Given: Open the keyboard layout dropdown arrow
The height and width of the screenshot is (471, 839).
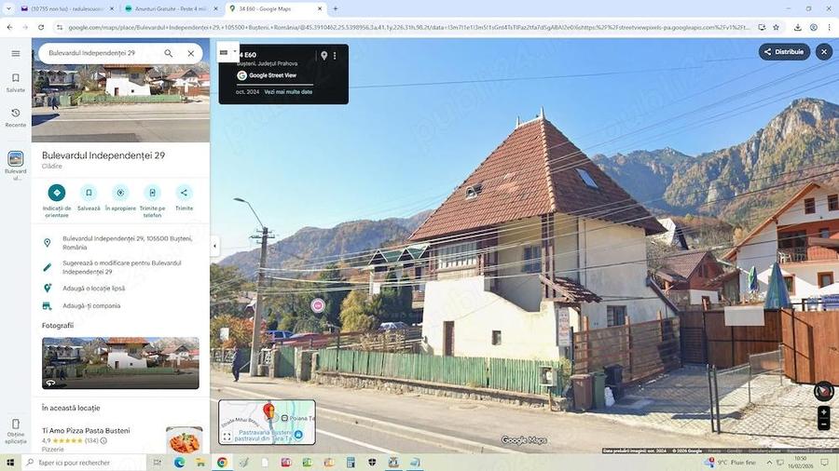Looking at the screenshot, I should tap(235, 53).
